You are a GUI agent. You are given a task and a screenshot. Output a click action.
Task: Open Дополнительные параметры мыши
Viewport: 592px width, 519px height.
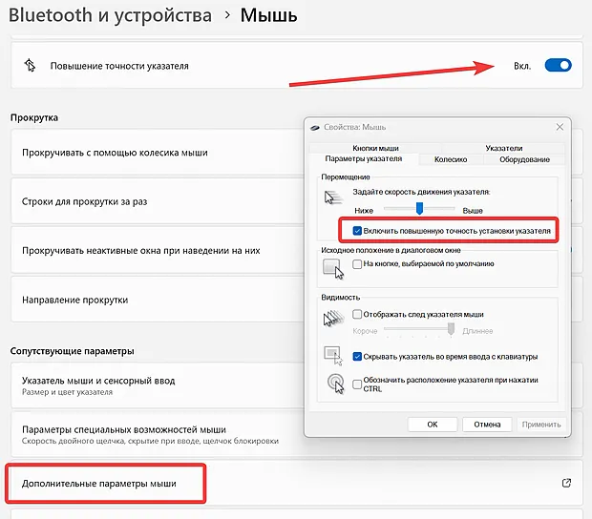coord(297,483)
